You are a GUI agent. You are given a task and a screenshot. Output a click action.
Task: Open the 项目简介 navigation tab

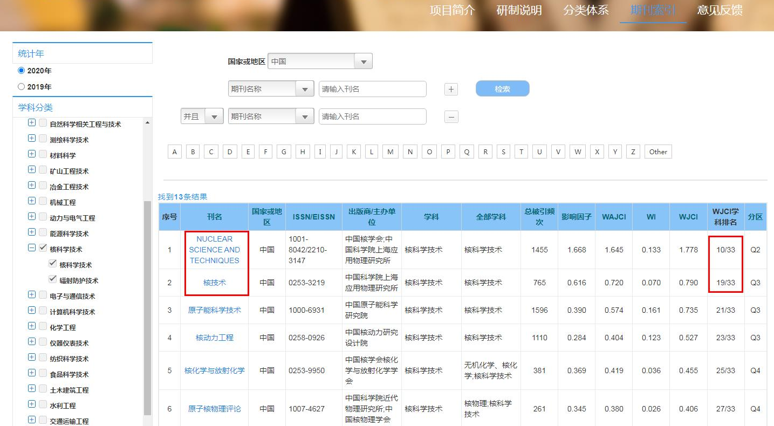(x=452, y=10)
